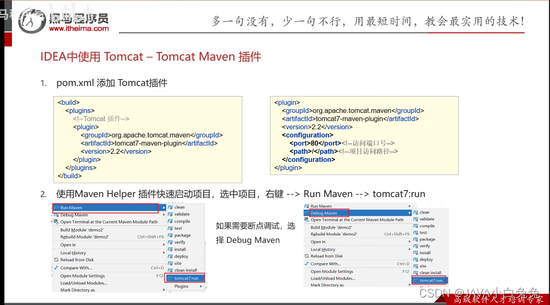The image size is (550, 305).
Task: Click 'Rebuild Module demo2' in right context menu
Action: pyautogui.click(x=334, y=234)
